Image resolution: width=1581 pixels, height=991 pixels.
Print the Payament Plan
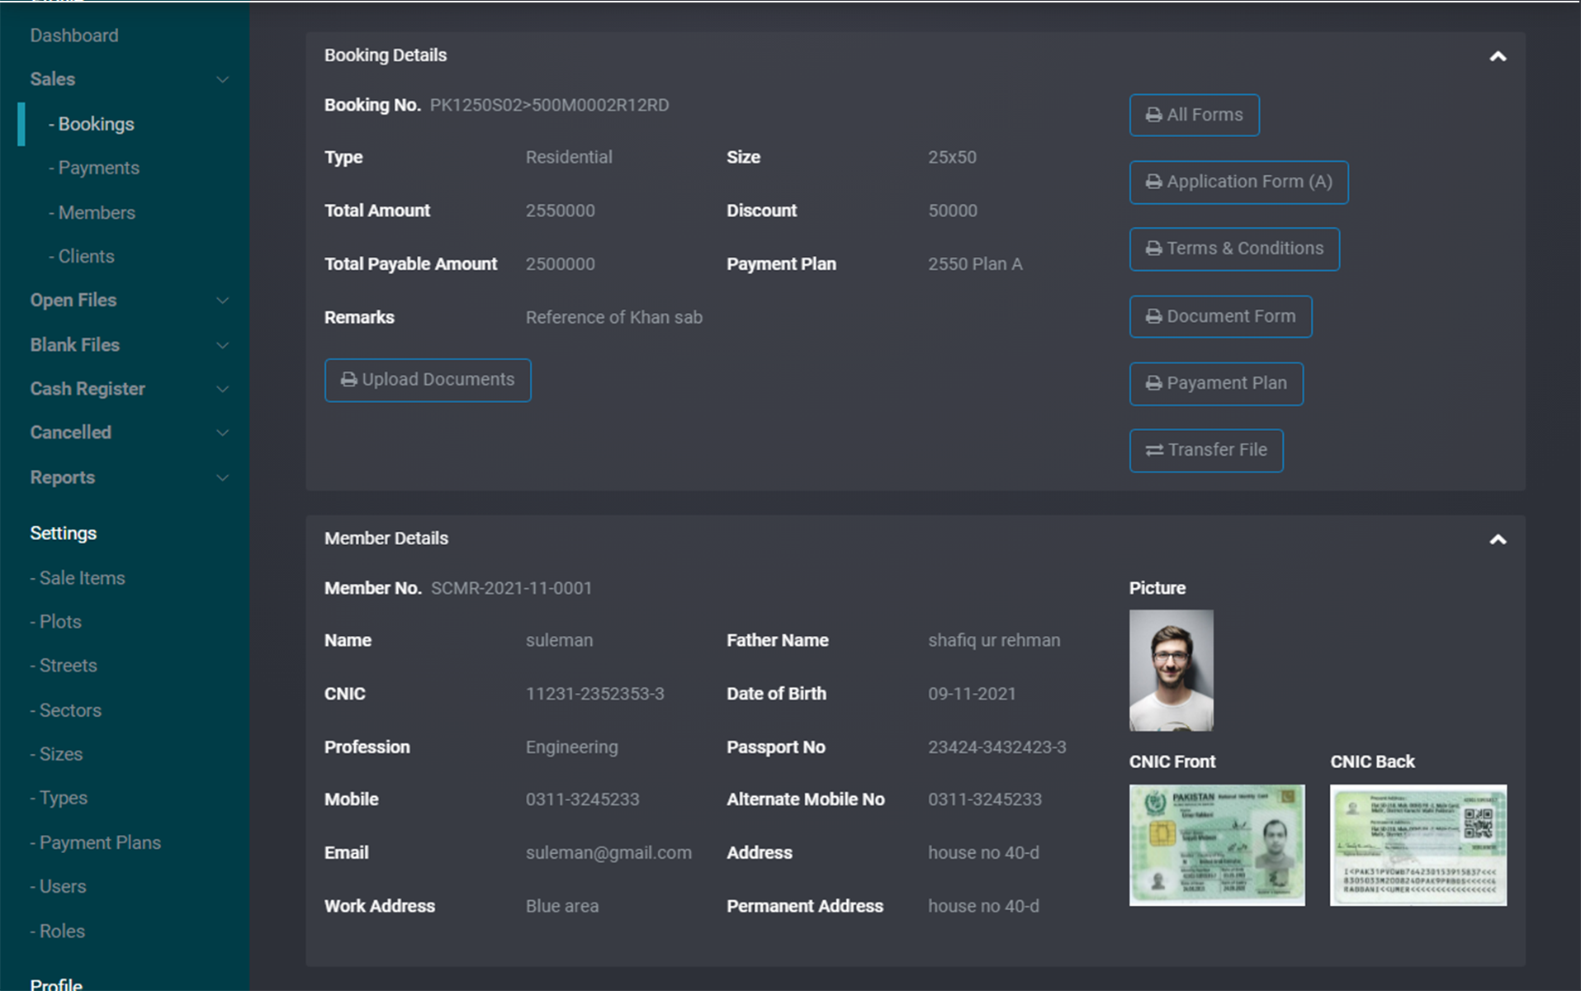pos(1216,384)
